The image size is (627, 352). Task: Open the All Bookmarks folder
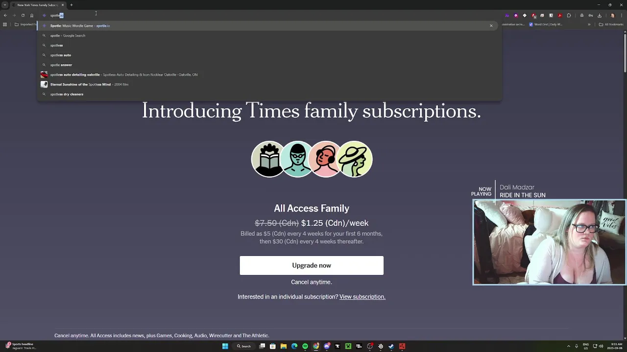click(611, 24)
